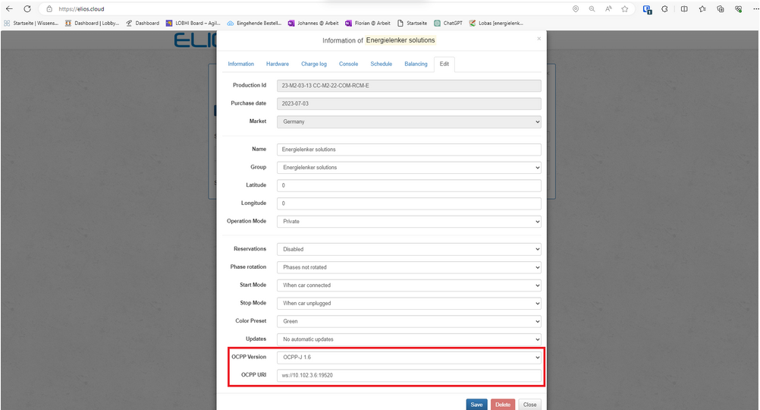This screenshot has height=410, width=760.
Task: Expand the Start Mode dropdown
Action: pyautogui.click(x=409, y=285)
